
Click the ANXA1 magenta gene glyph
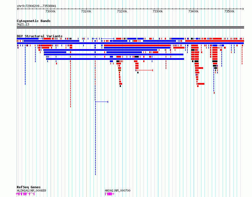110,194
